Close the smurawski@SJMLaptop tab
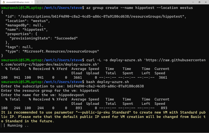Viewport: 209px width, 133px height. click(32, 2)
